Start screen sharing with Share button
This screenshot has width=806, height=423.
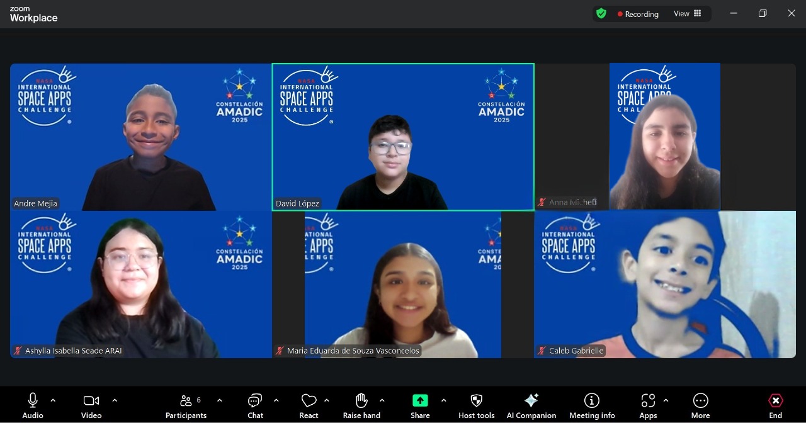pyautogui.click(x=420, y=401)
